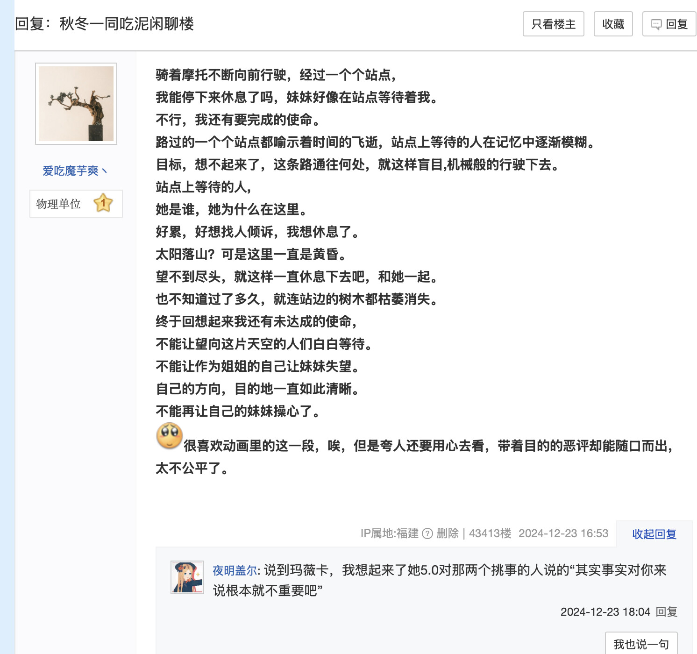Screen dimensions: 697x654
Task: Click the speech bubble icon in the top 回复 button
Action: 656,24
